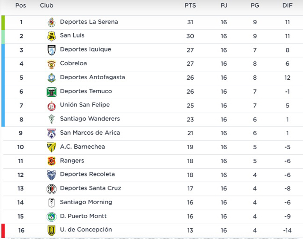Select the Rangers red and yellow crest
Screen dimensions: 303x239
click(x=51, y=161)
